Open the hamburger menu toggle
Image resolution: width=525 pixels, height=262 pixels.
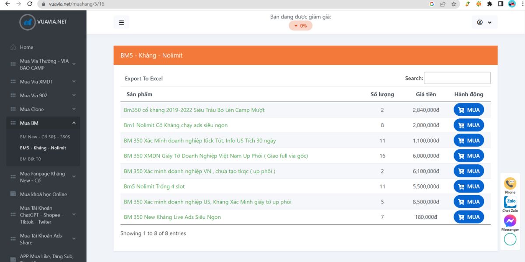(x=121, y=22)
